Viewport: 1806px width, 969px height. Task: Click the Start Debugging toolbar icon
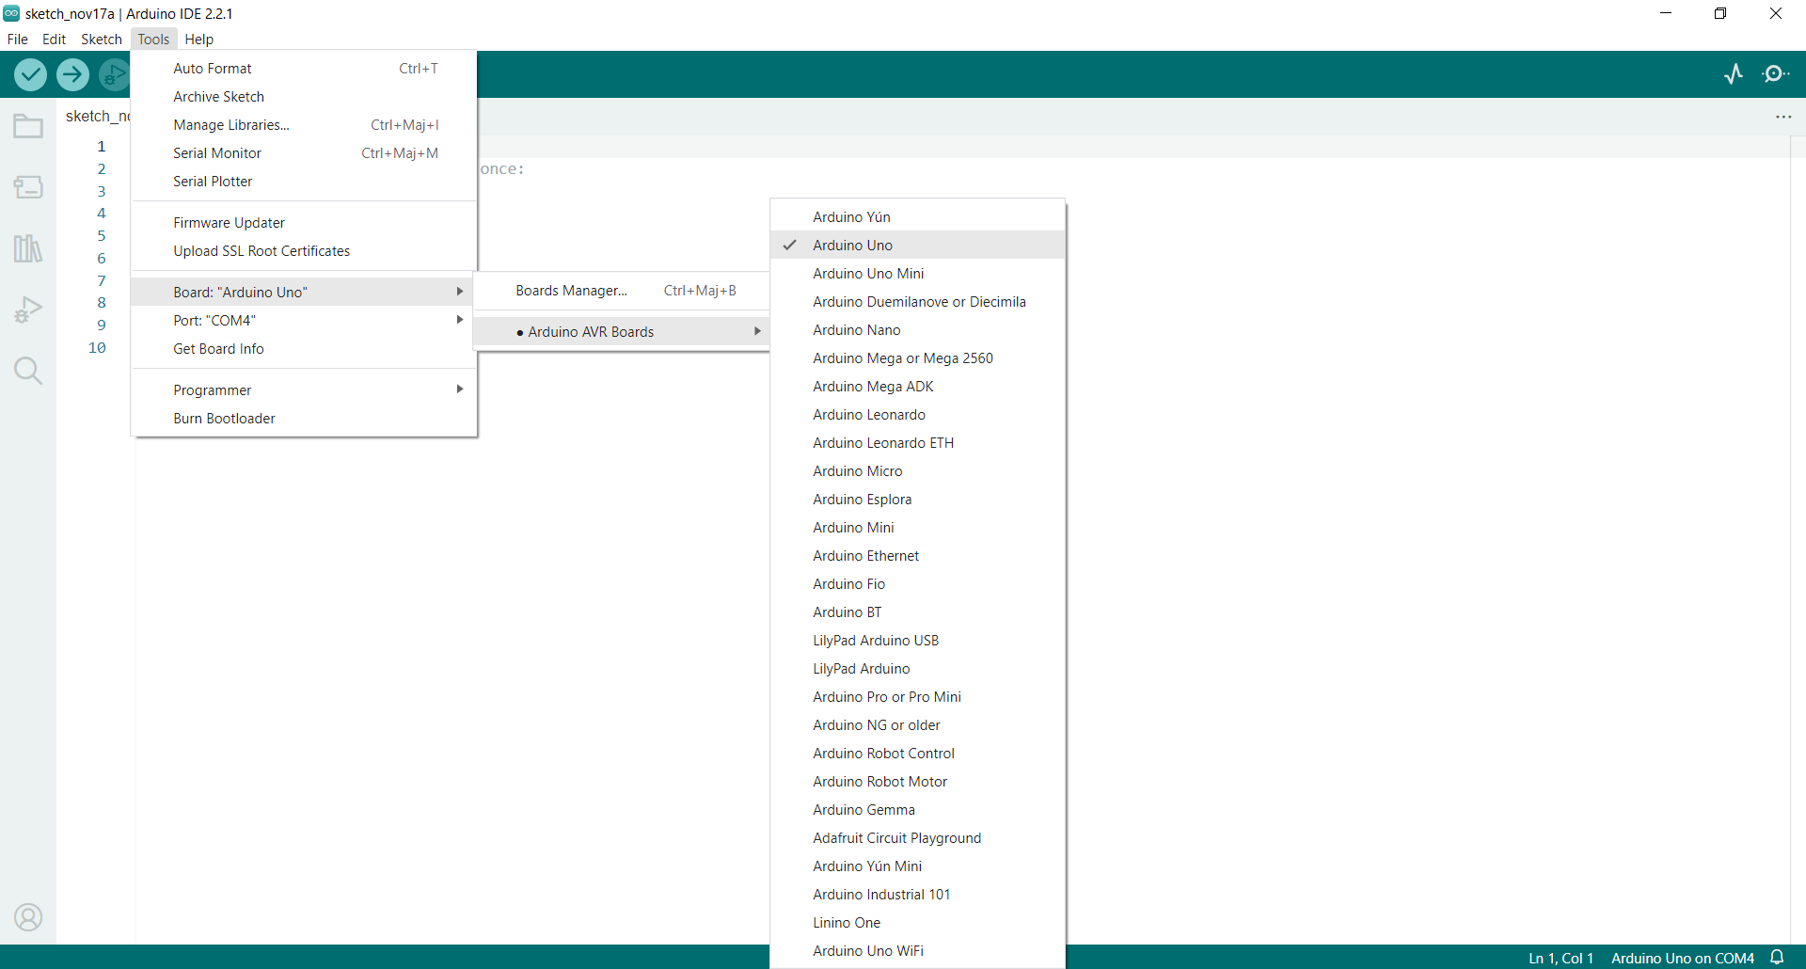coord(114,74)
